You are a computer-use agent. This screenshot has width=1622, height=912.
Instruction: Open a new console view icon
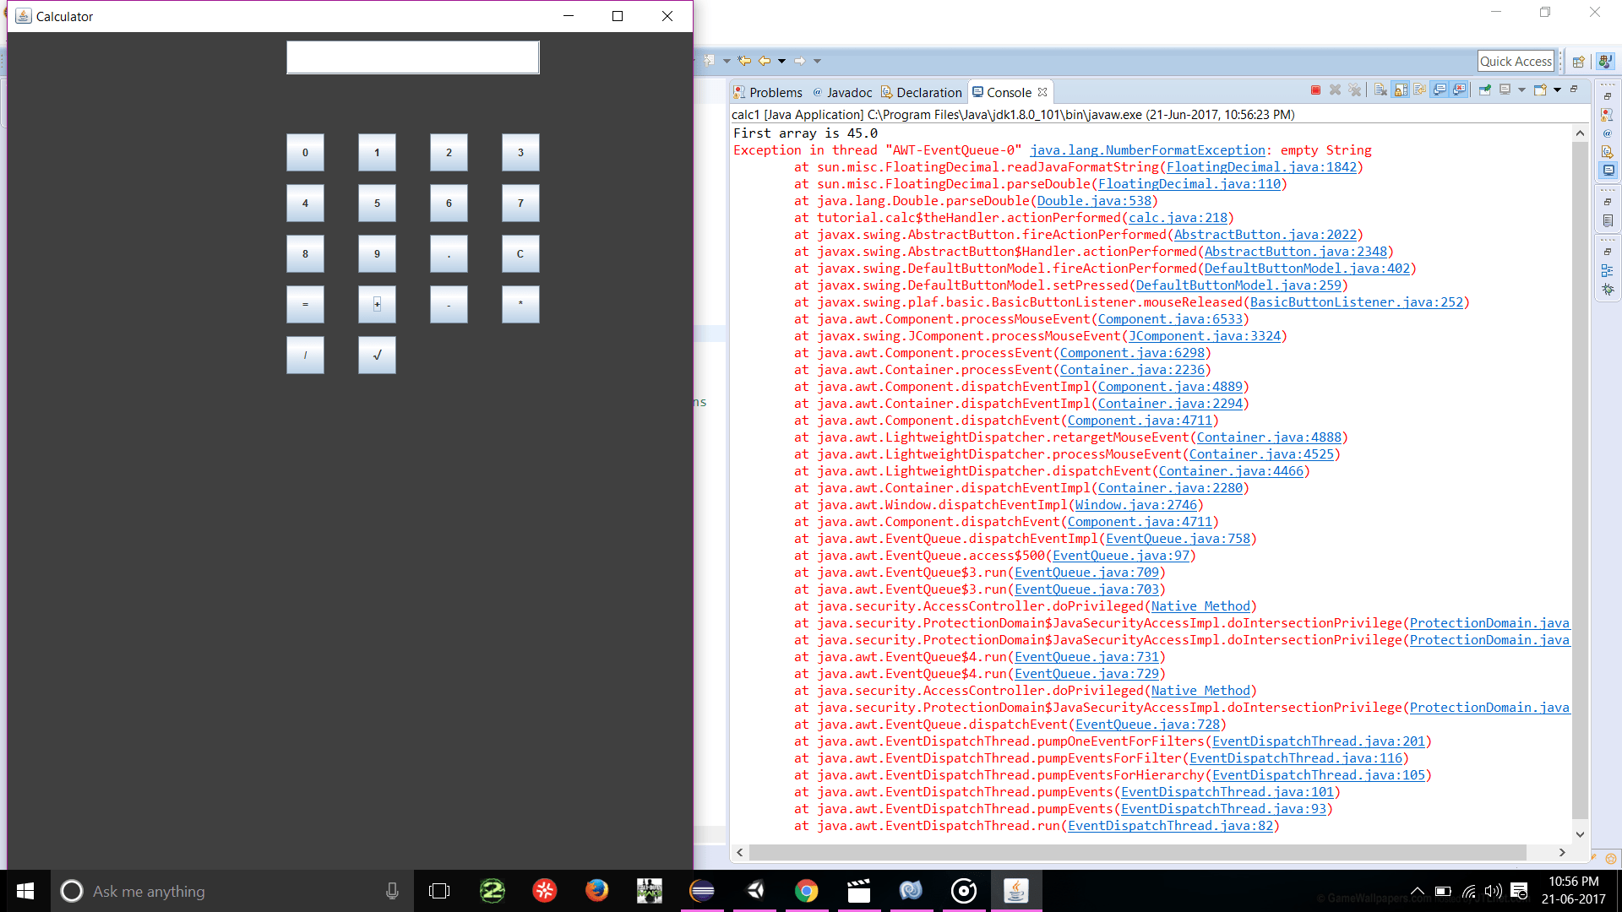[x=1540, y=90]
